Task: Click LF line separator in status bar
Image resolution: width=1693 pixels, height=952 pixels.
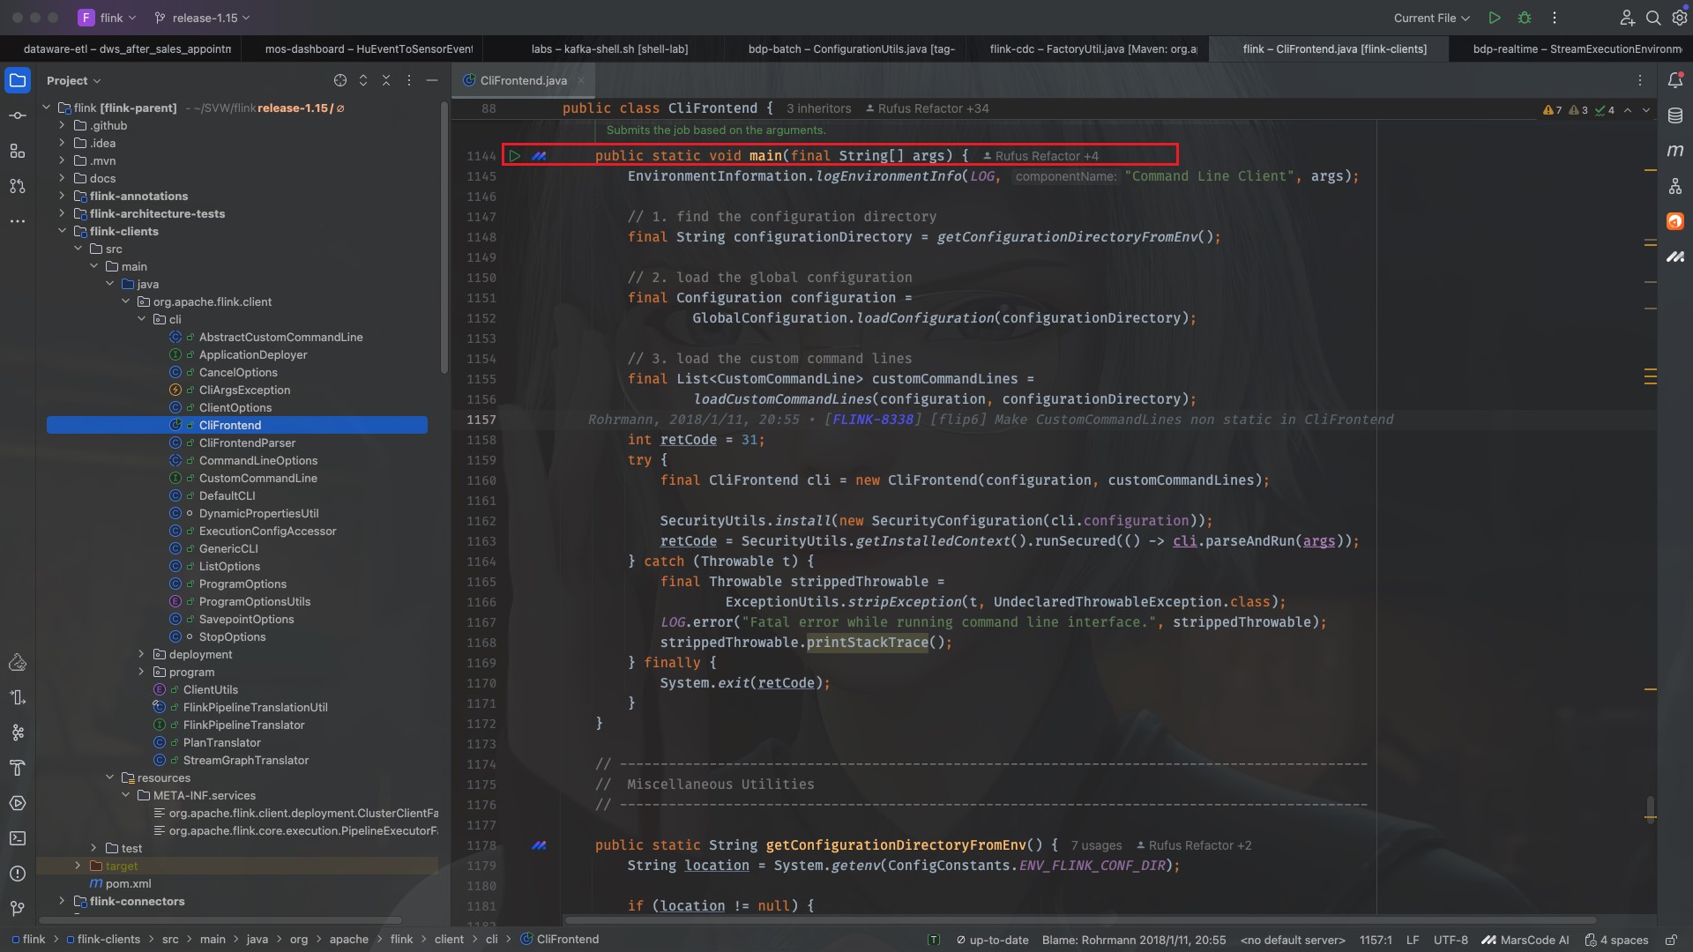Action: pyautogui.click(x=1412, y=940)
